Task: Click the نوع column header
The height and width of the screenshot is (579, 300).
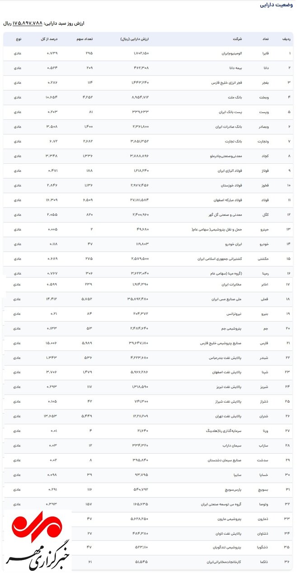Action: click(x=19, y=39)
